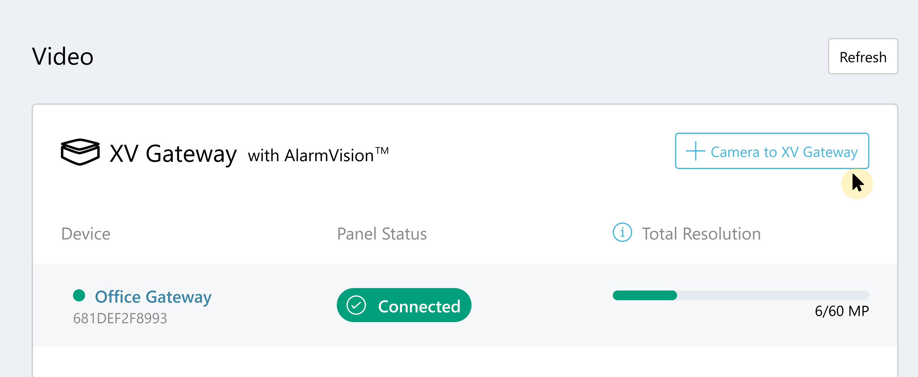Click the Connected status badge
Viewport: 918px width, 377px height.
[x=404, y=305]
